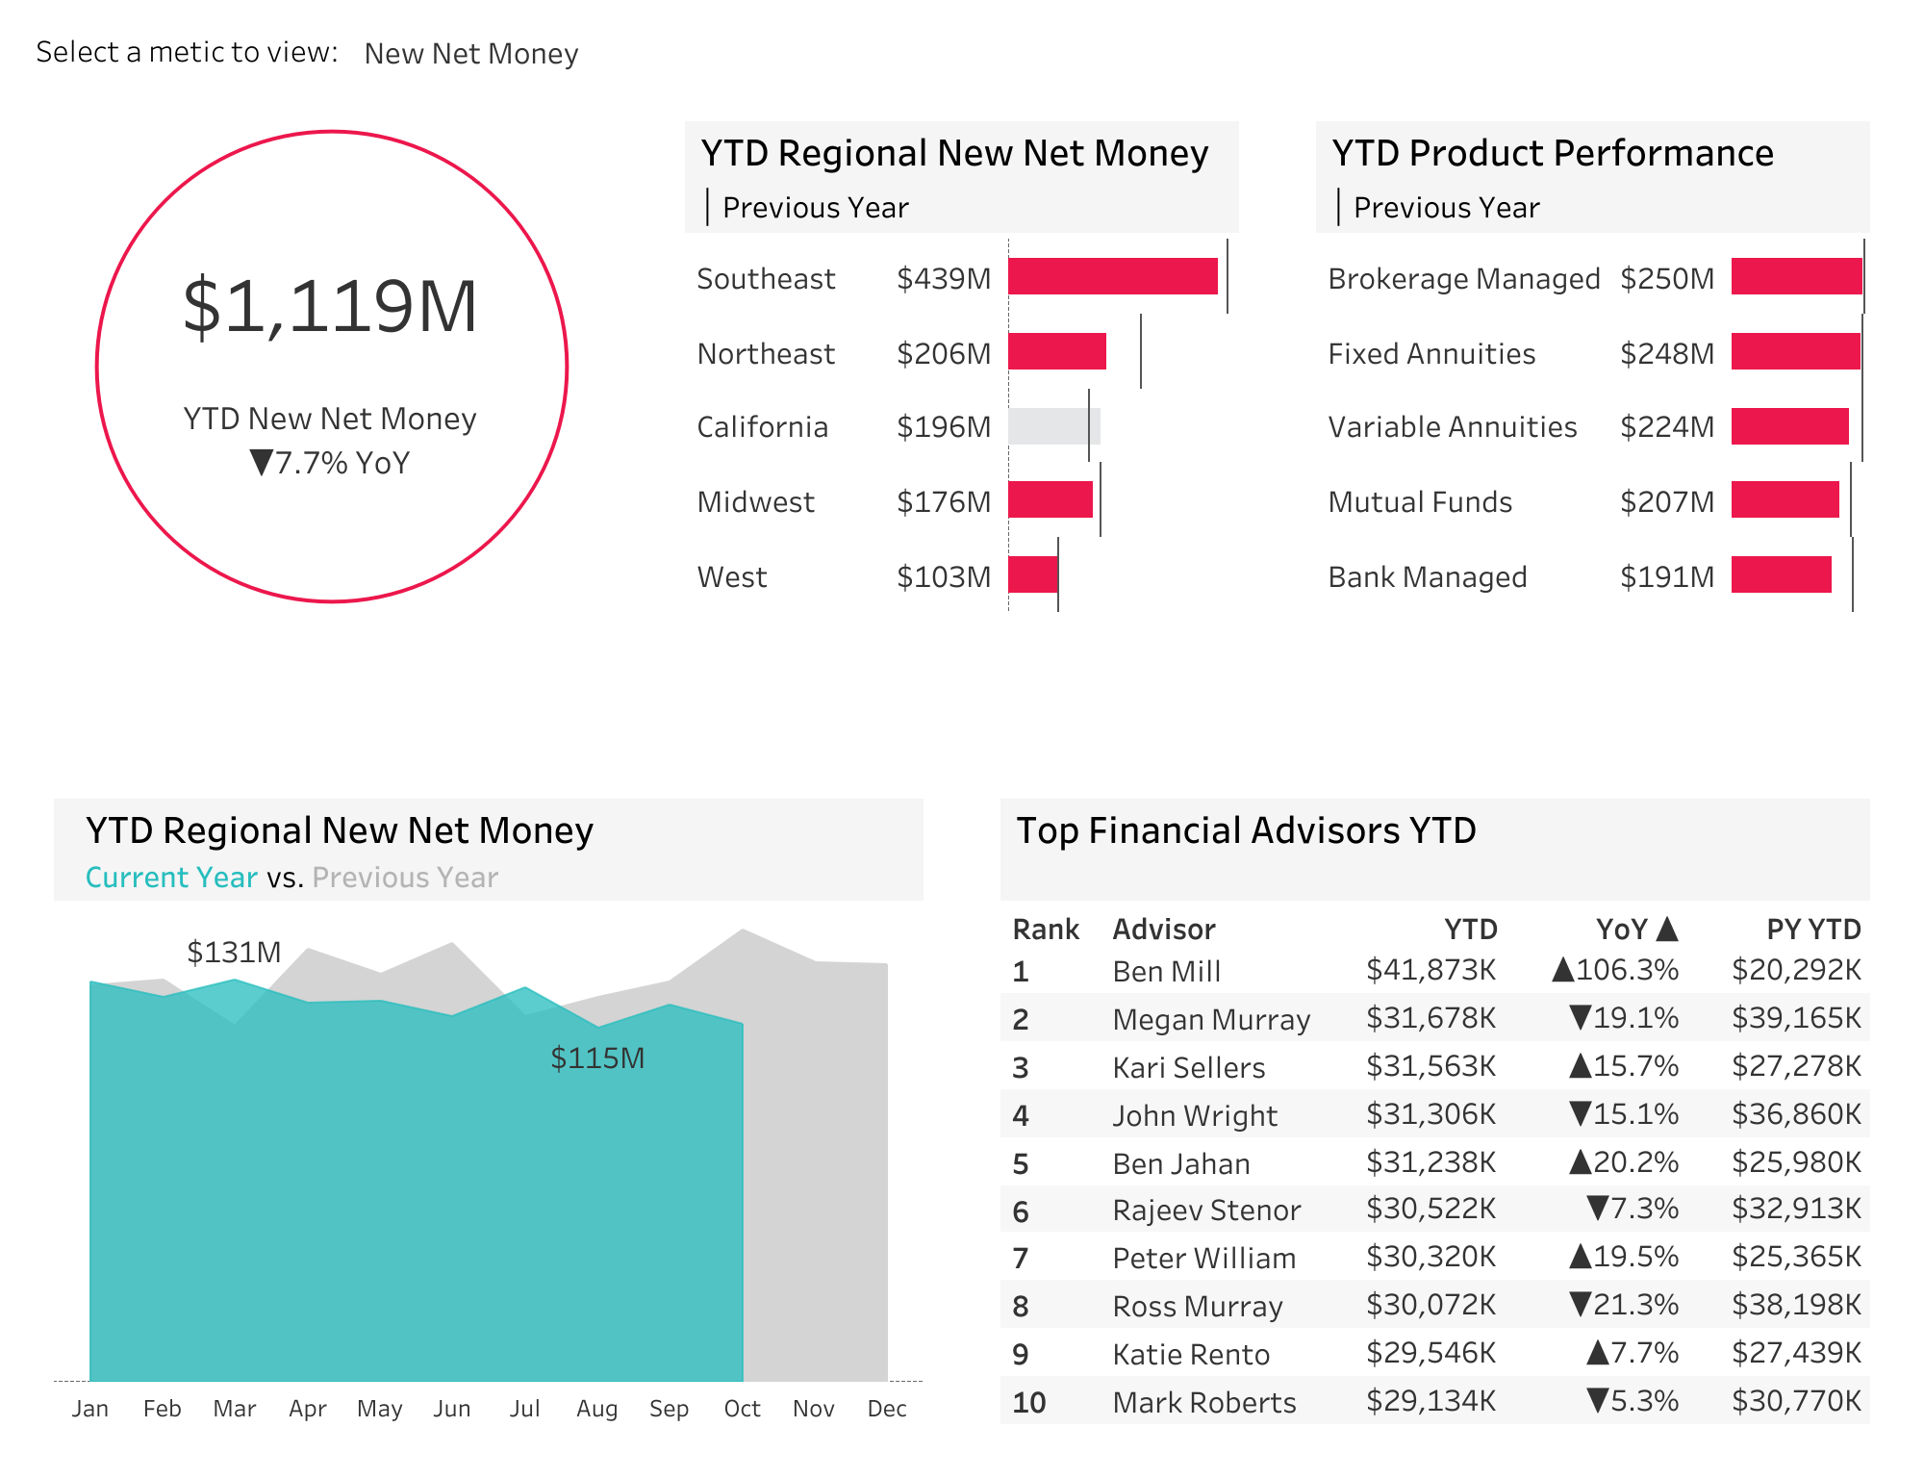The image size is (1924, 1478).
Task: Click the $1,119M YTD total value
Action: click(330, 307)
